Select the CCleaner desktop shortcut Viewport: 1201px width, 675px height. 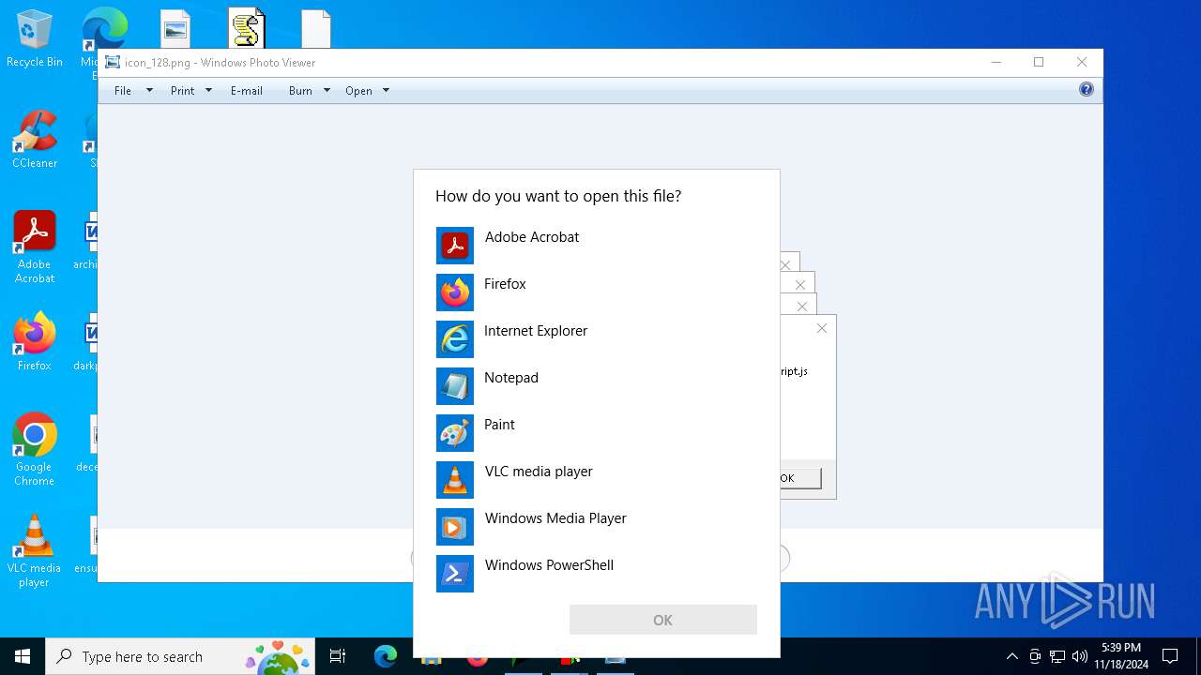coord(35,140)
